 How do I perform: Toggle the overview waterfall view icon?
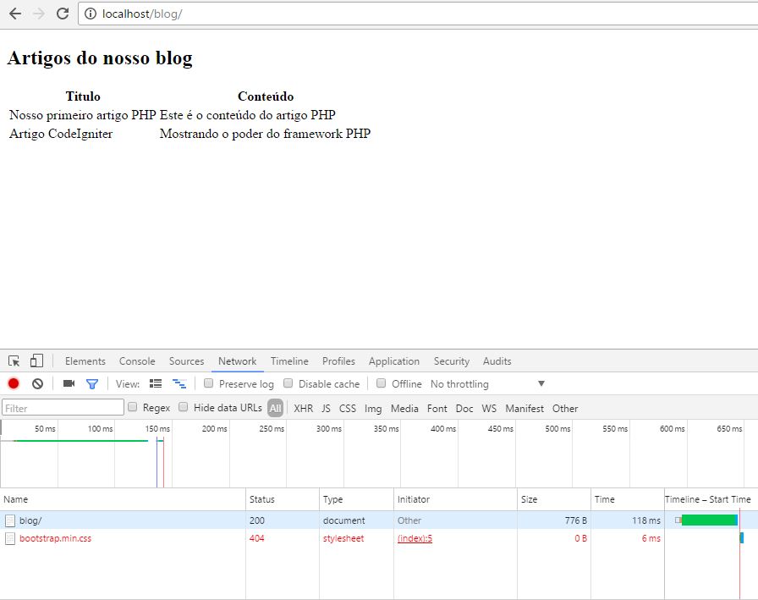pos(179,383)
